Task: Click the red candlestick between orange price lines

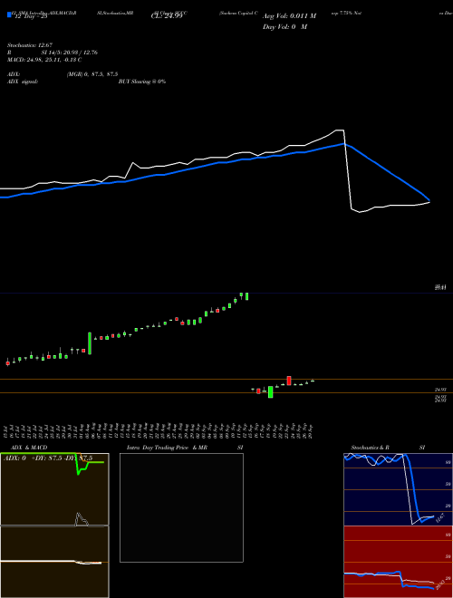Action: click(289, 381)
